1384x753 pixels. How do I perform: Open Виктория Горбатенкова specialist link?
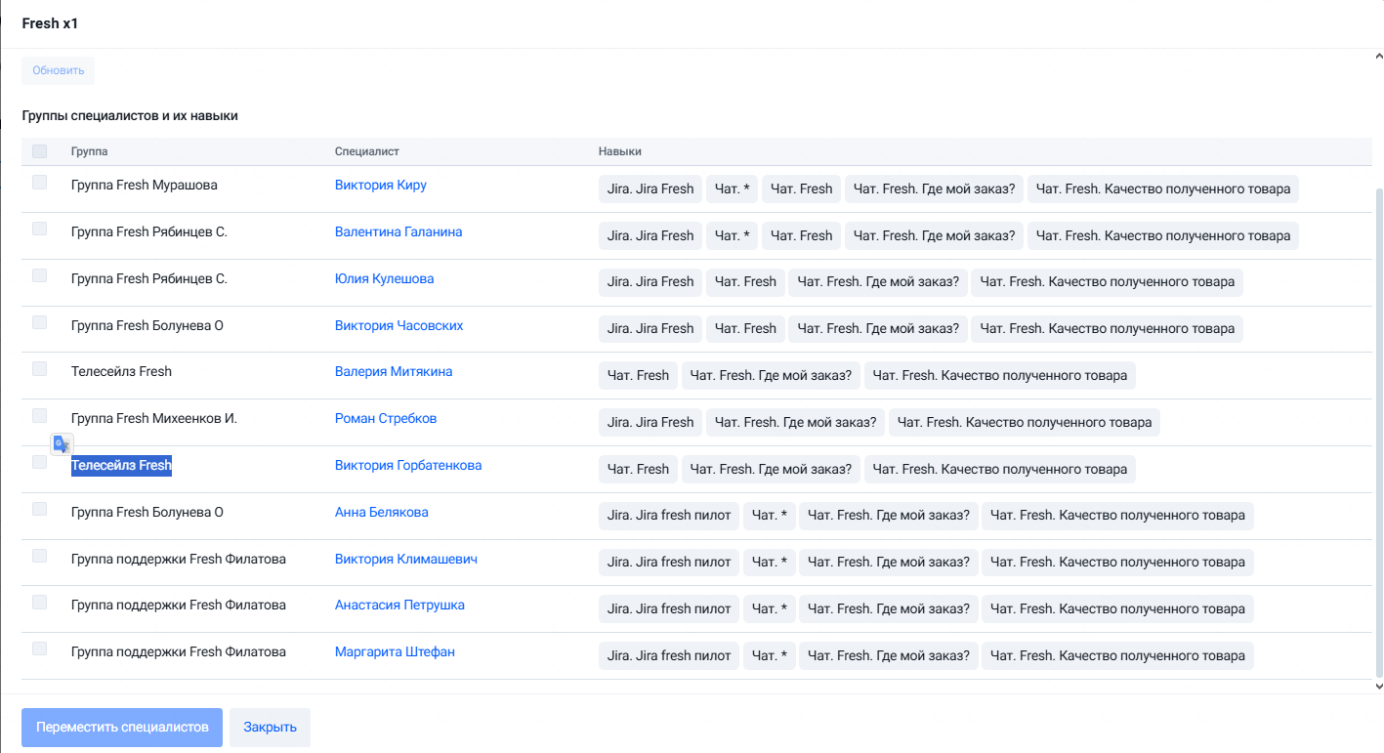tap(408, 465)
